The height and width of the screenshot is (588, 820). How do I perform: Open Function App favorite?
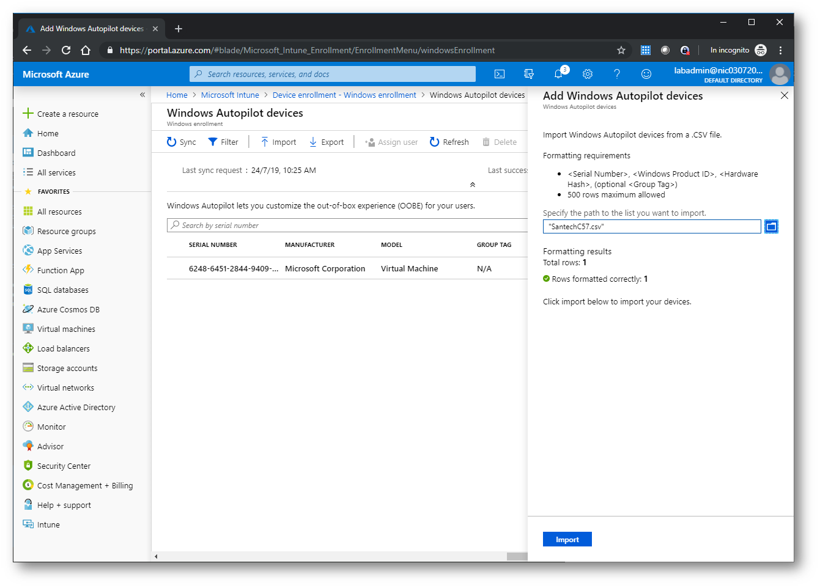pyautogui.click(x=54, y=270)
